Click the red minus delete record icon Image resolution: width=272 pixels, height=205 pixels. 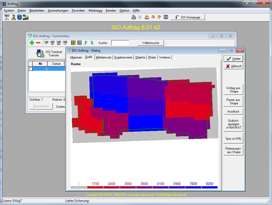tap(38, 43)
